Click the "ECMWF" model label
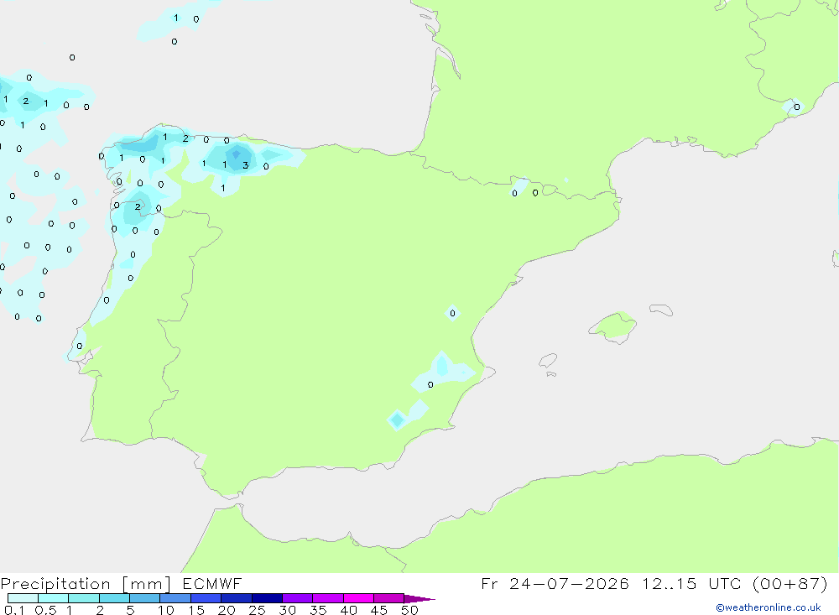839x615 pixels. coord(212,584)
